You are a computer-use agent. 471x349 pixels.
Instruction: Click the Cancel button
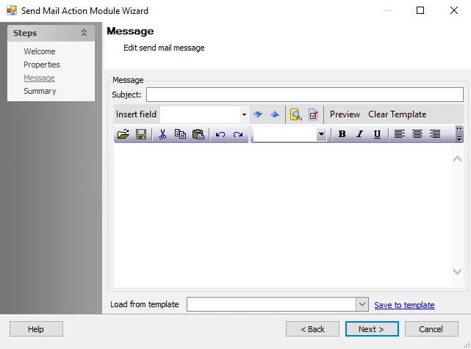click(431, 329)
